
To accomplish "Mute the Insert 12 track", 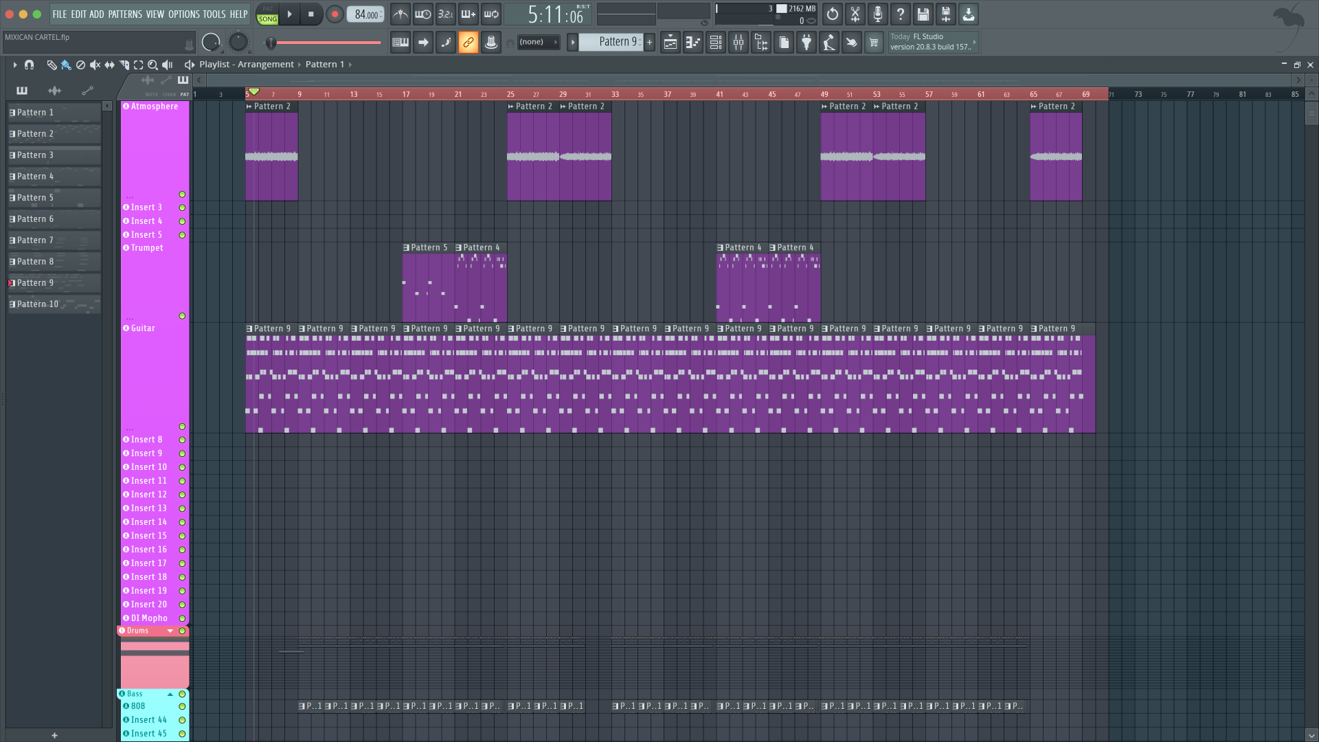I will tap(182, 495).
